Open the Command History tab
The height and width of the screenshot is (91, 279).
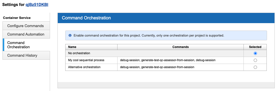click(x=26, y=55)
